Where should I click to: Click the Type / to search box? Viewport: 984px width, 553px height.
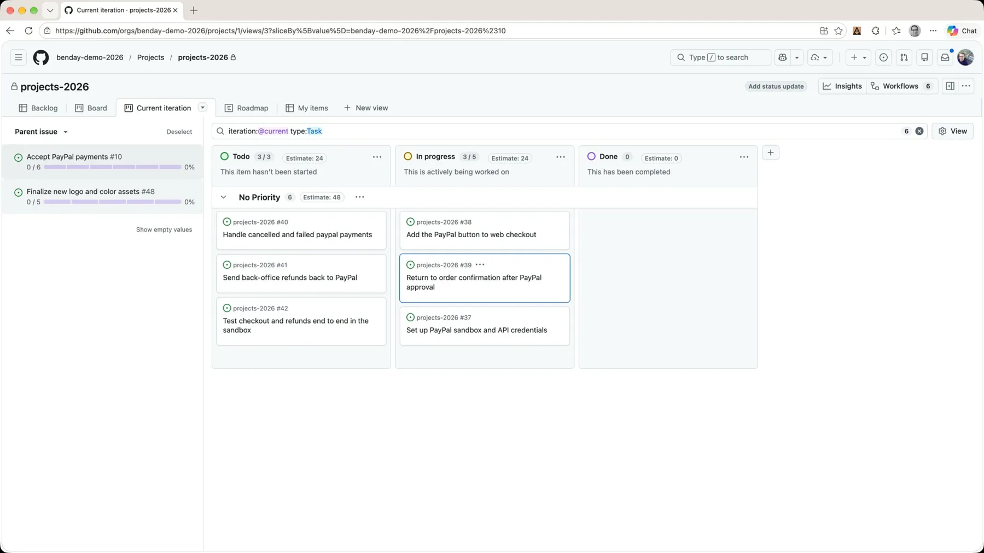(x=720, y=57)
